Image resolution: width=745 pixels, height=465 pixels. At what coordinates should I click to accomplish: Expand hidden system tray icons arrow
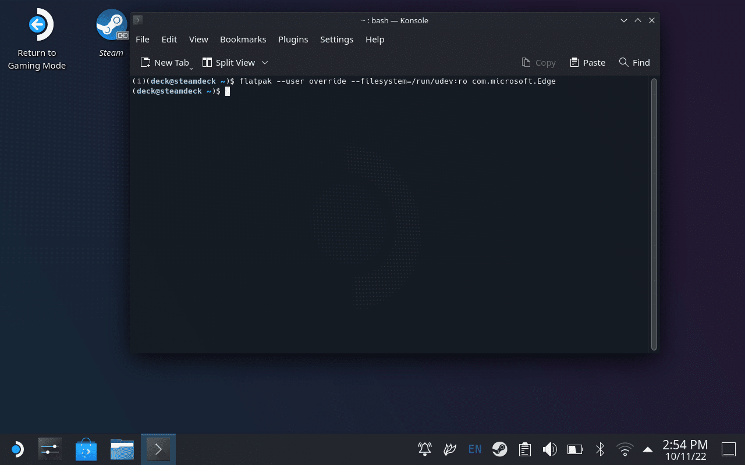tap(647, 449)
